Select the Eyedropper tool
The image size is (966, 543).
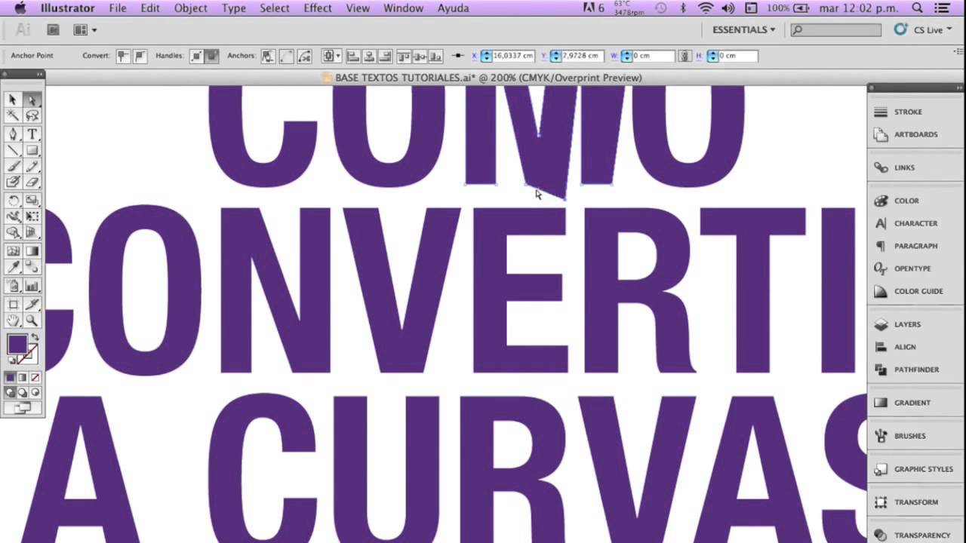pyautogui.click(x=13, y=267)
